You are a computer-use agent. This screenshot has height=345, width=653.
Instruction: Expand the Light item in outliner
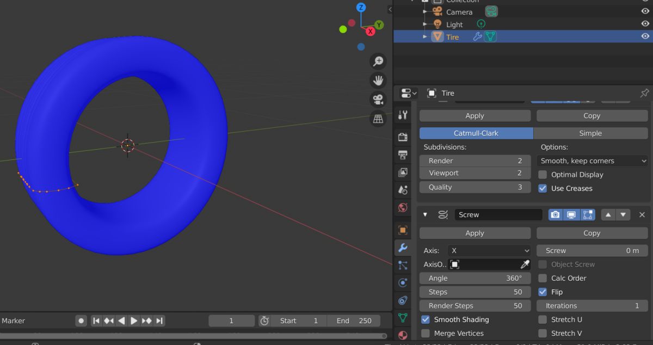coord(426,24)
